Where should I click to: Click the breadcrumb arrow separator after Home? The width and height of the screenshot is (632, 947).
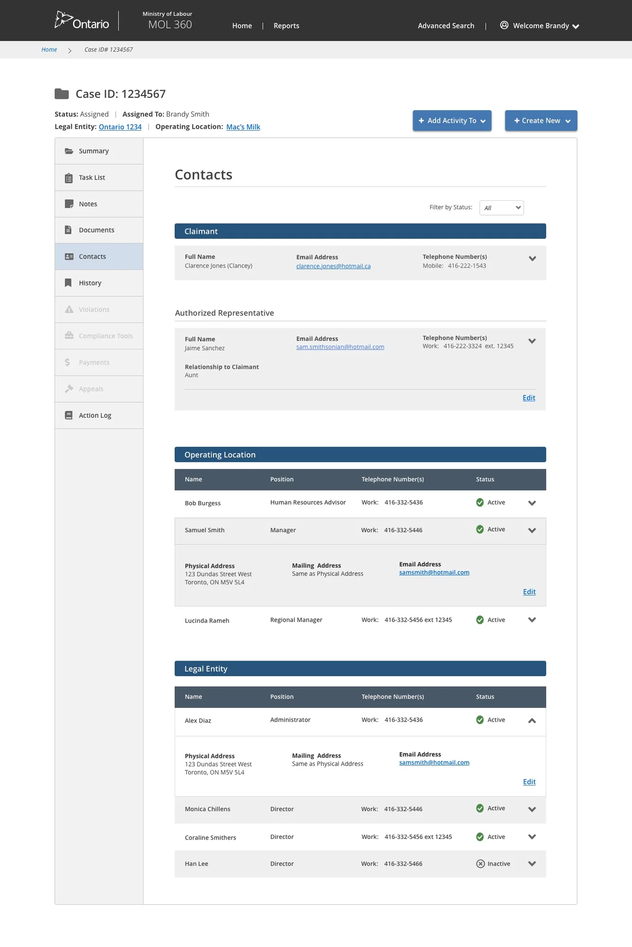[70, 50]
